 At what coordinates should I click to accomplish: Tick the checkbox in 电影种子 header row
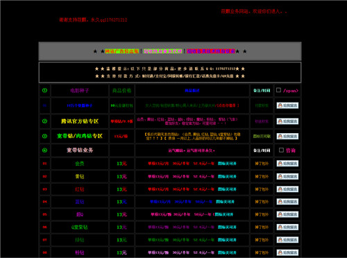tap(278, 90)
